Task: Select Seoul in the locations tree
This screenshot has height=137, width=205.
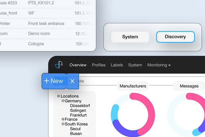Action: click(x=75, y=129)
